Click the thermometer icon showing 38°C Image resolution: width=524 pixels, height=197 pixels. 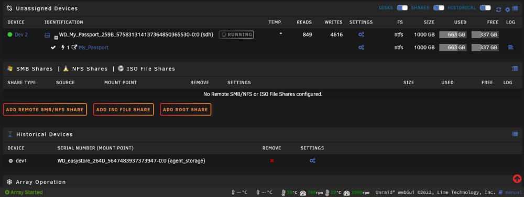pos(283,193)
